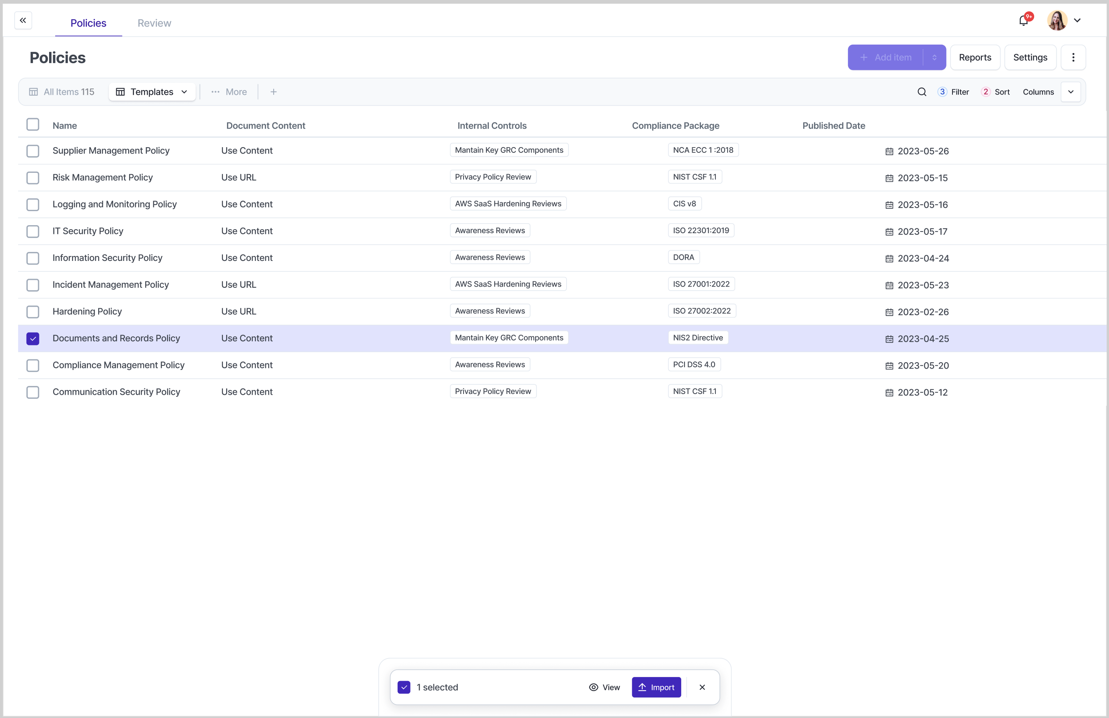Click calendar icon in Supplier Management row
Viewport: 1109px width, 718px height.
coord(889,151)
